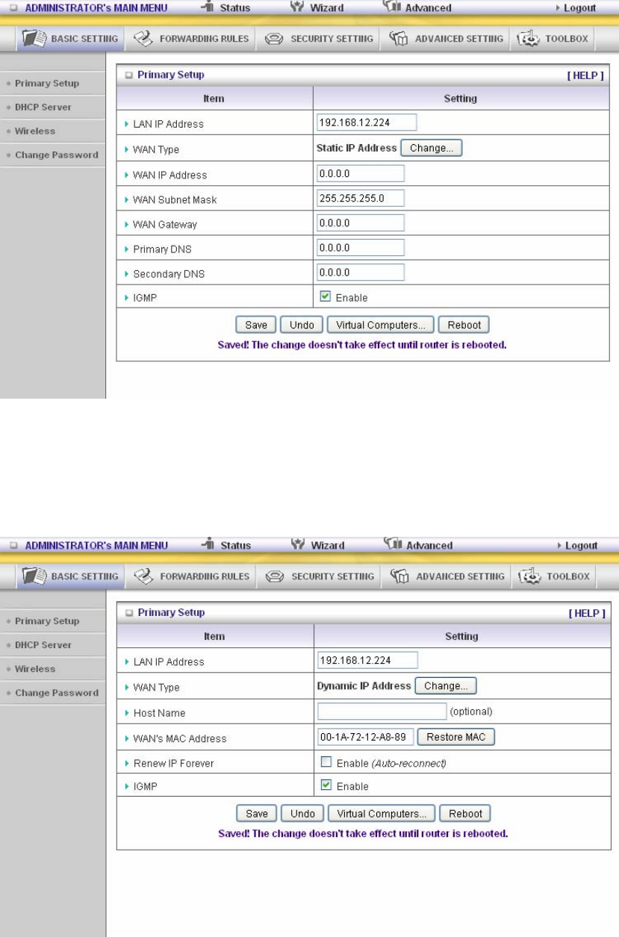The width and height of the screenshot is (619, 937).
Task: Click Reboot button on Dynamic IP page
Action: (465, 813)
